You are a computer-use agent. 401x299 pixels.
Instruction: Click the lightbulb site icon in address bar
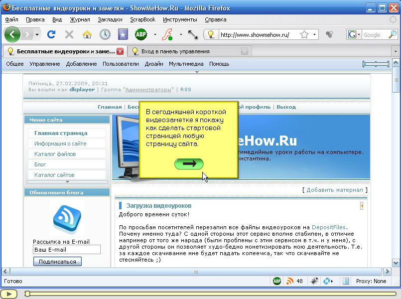click(211, 34)
